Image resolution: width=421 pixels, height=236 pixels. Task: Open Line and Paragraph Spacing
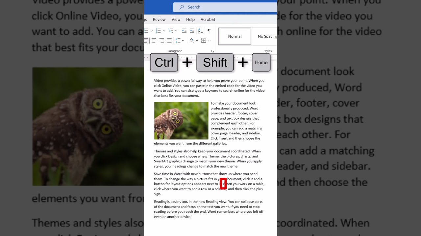click(x=178, y=41)
